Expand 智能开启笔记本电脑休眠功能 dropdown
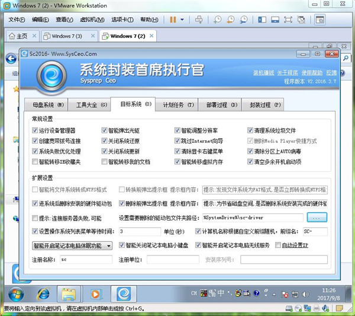Image resolution: width=355 pixels, height=316 pixels. coord(72,245)
